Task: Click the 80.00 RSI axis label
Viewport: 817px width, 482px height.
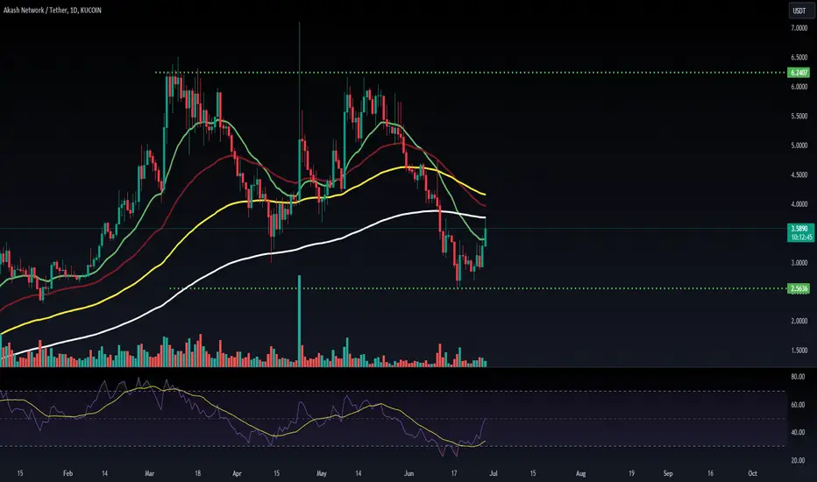Action: [x=798, y=376]
